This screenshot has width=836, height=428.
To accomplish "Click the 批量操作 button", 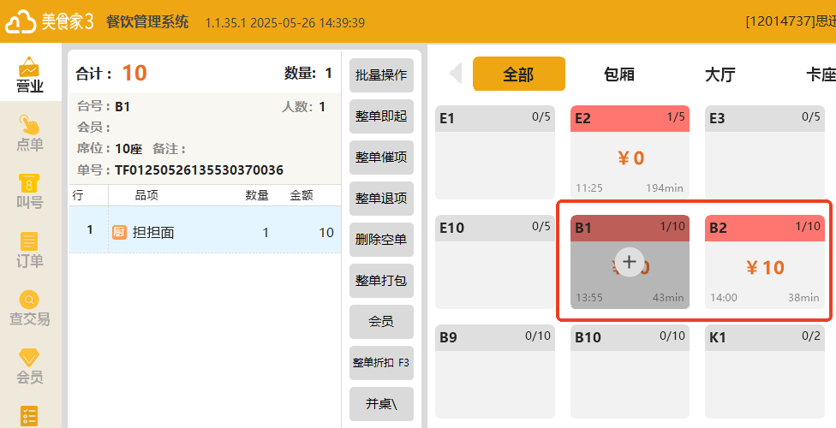I will [381, 75].
